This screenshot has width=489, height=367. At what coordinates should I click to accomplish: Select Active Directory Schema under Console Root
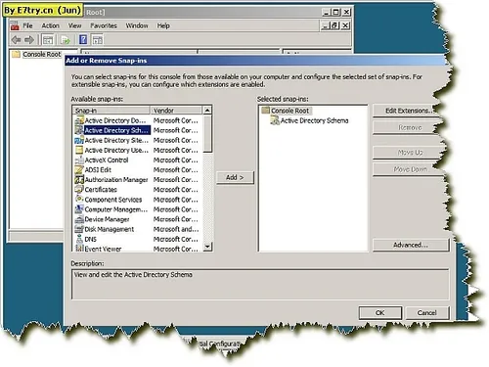pyautogui.click(x=314, y=120)
